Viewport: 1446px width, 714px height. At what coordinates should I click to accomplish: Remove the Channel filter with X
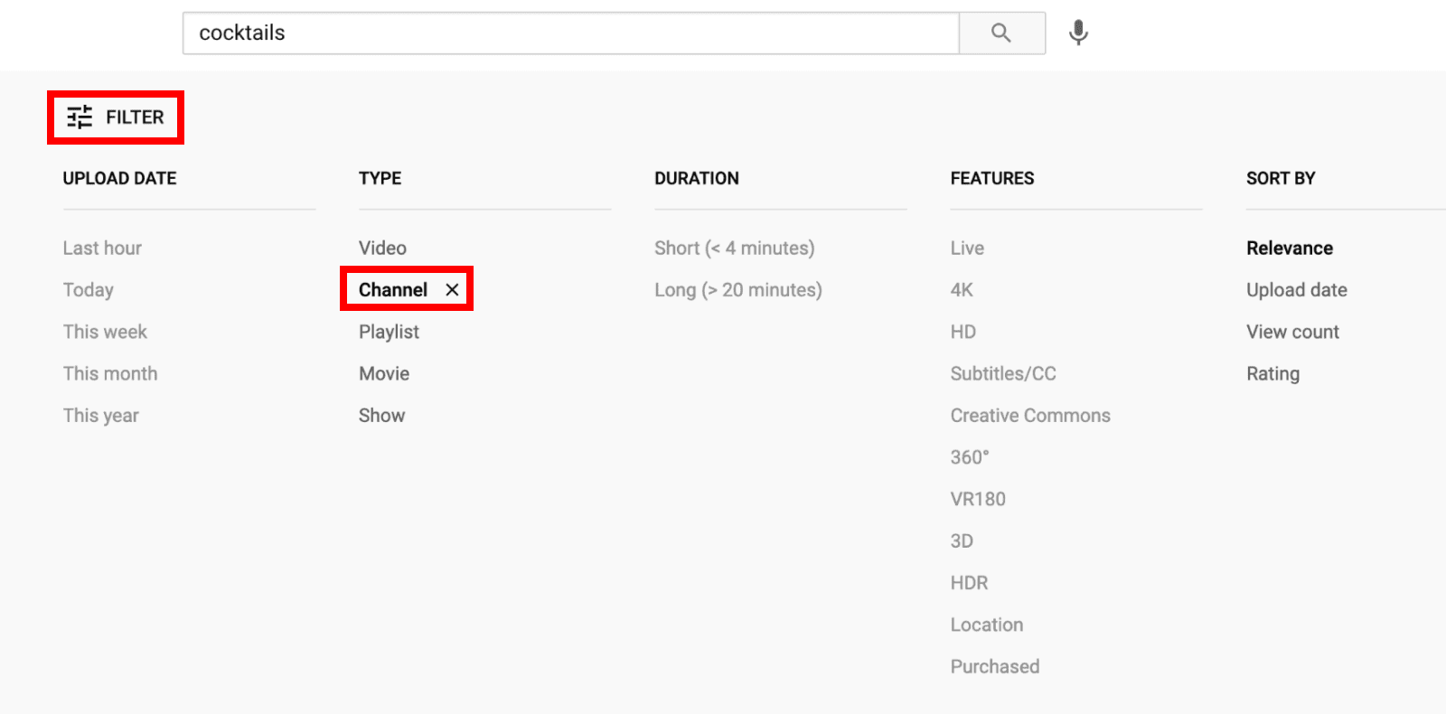click(x=452, y=290)
